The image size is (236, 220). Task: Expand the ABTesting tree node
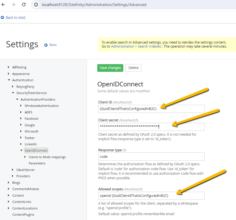coord(9,67)
